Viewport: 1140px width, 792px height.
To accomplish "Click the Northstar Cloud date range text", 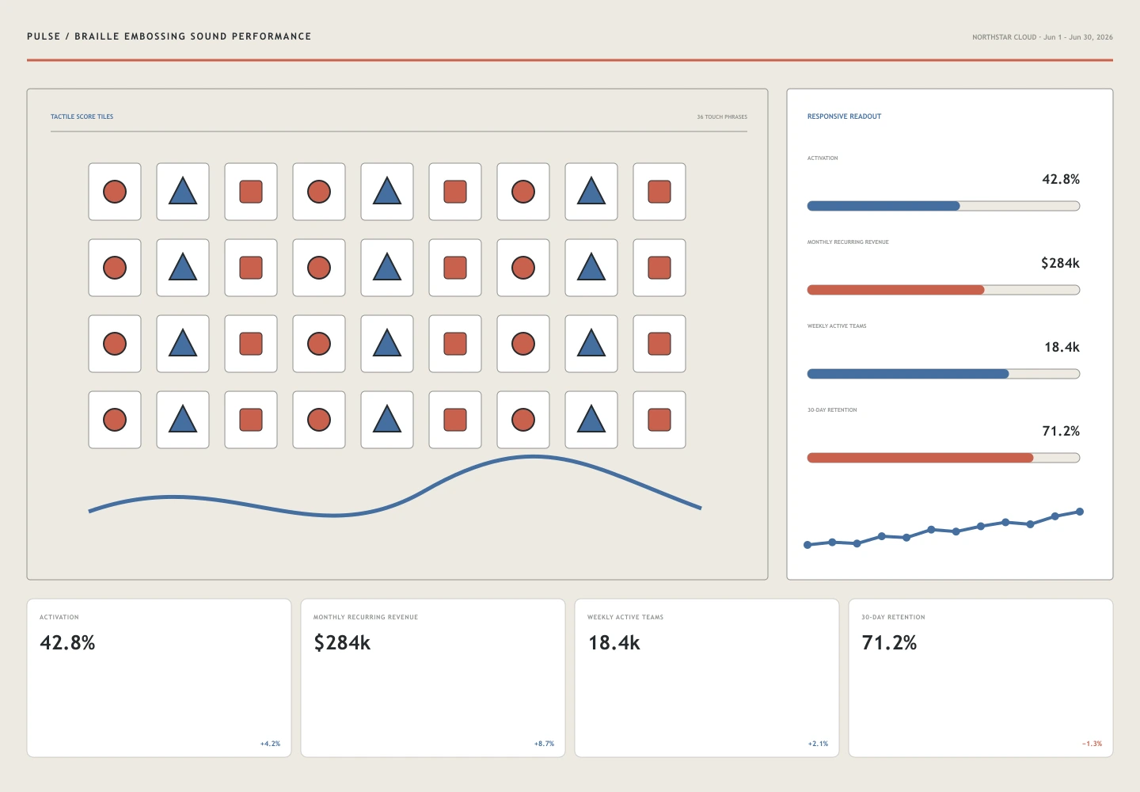I will (1043, 37).
